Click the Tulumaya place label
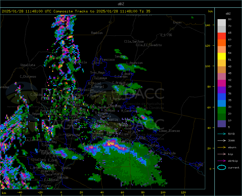This screenshot has width=242, height=196. pyautogui.click(x=100, y=78)
